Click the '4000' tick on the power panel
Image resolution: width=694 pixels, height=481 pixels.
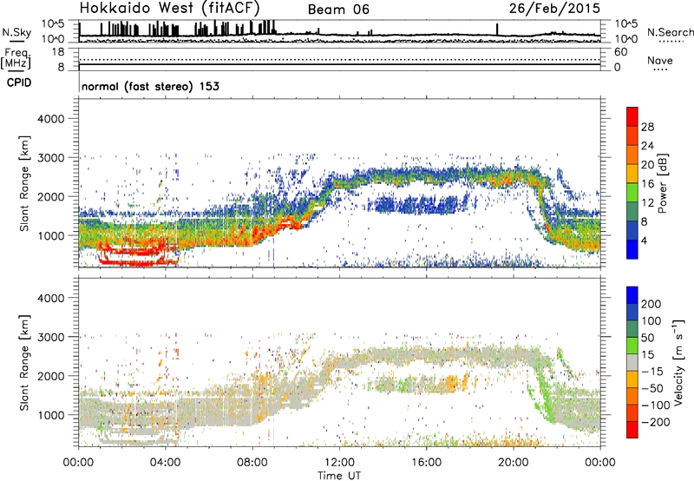[50, 119]
